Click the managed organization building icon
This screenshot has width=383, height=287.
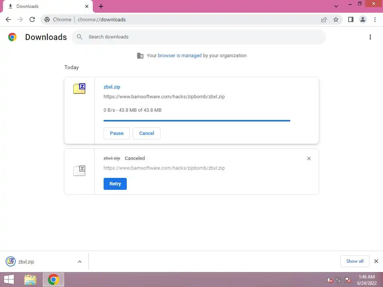pyautogui.click(x=140, y=56)
